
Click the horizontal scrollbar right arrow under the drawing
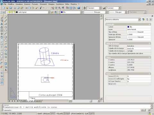(x=98, y=101)
